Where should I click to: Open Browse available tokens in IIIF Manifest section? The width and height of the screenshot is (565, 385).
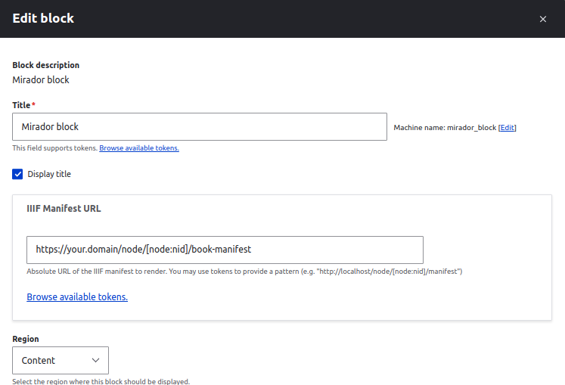(77, 297)
